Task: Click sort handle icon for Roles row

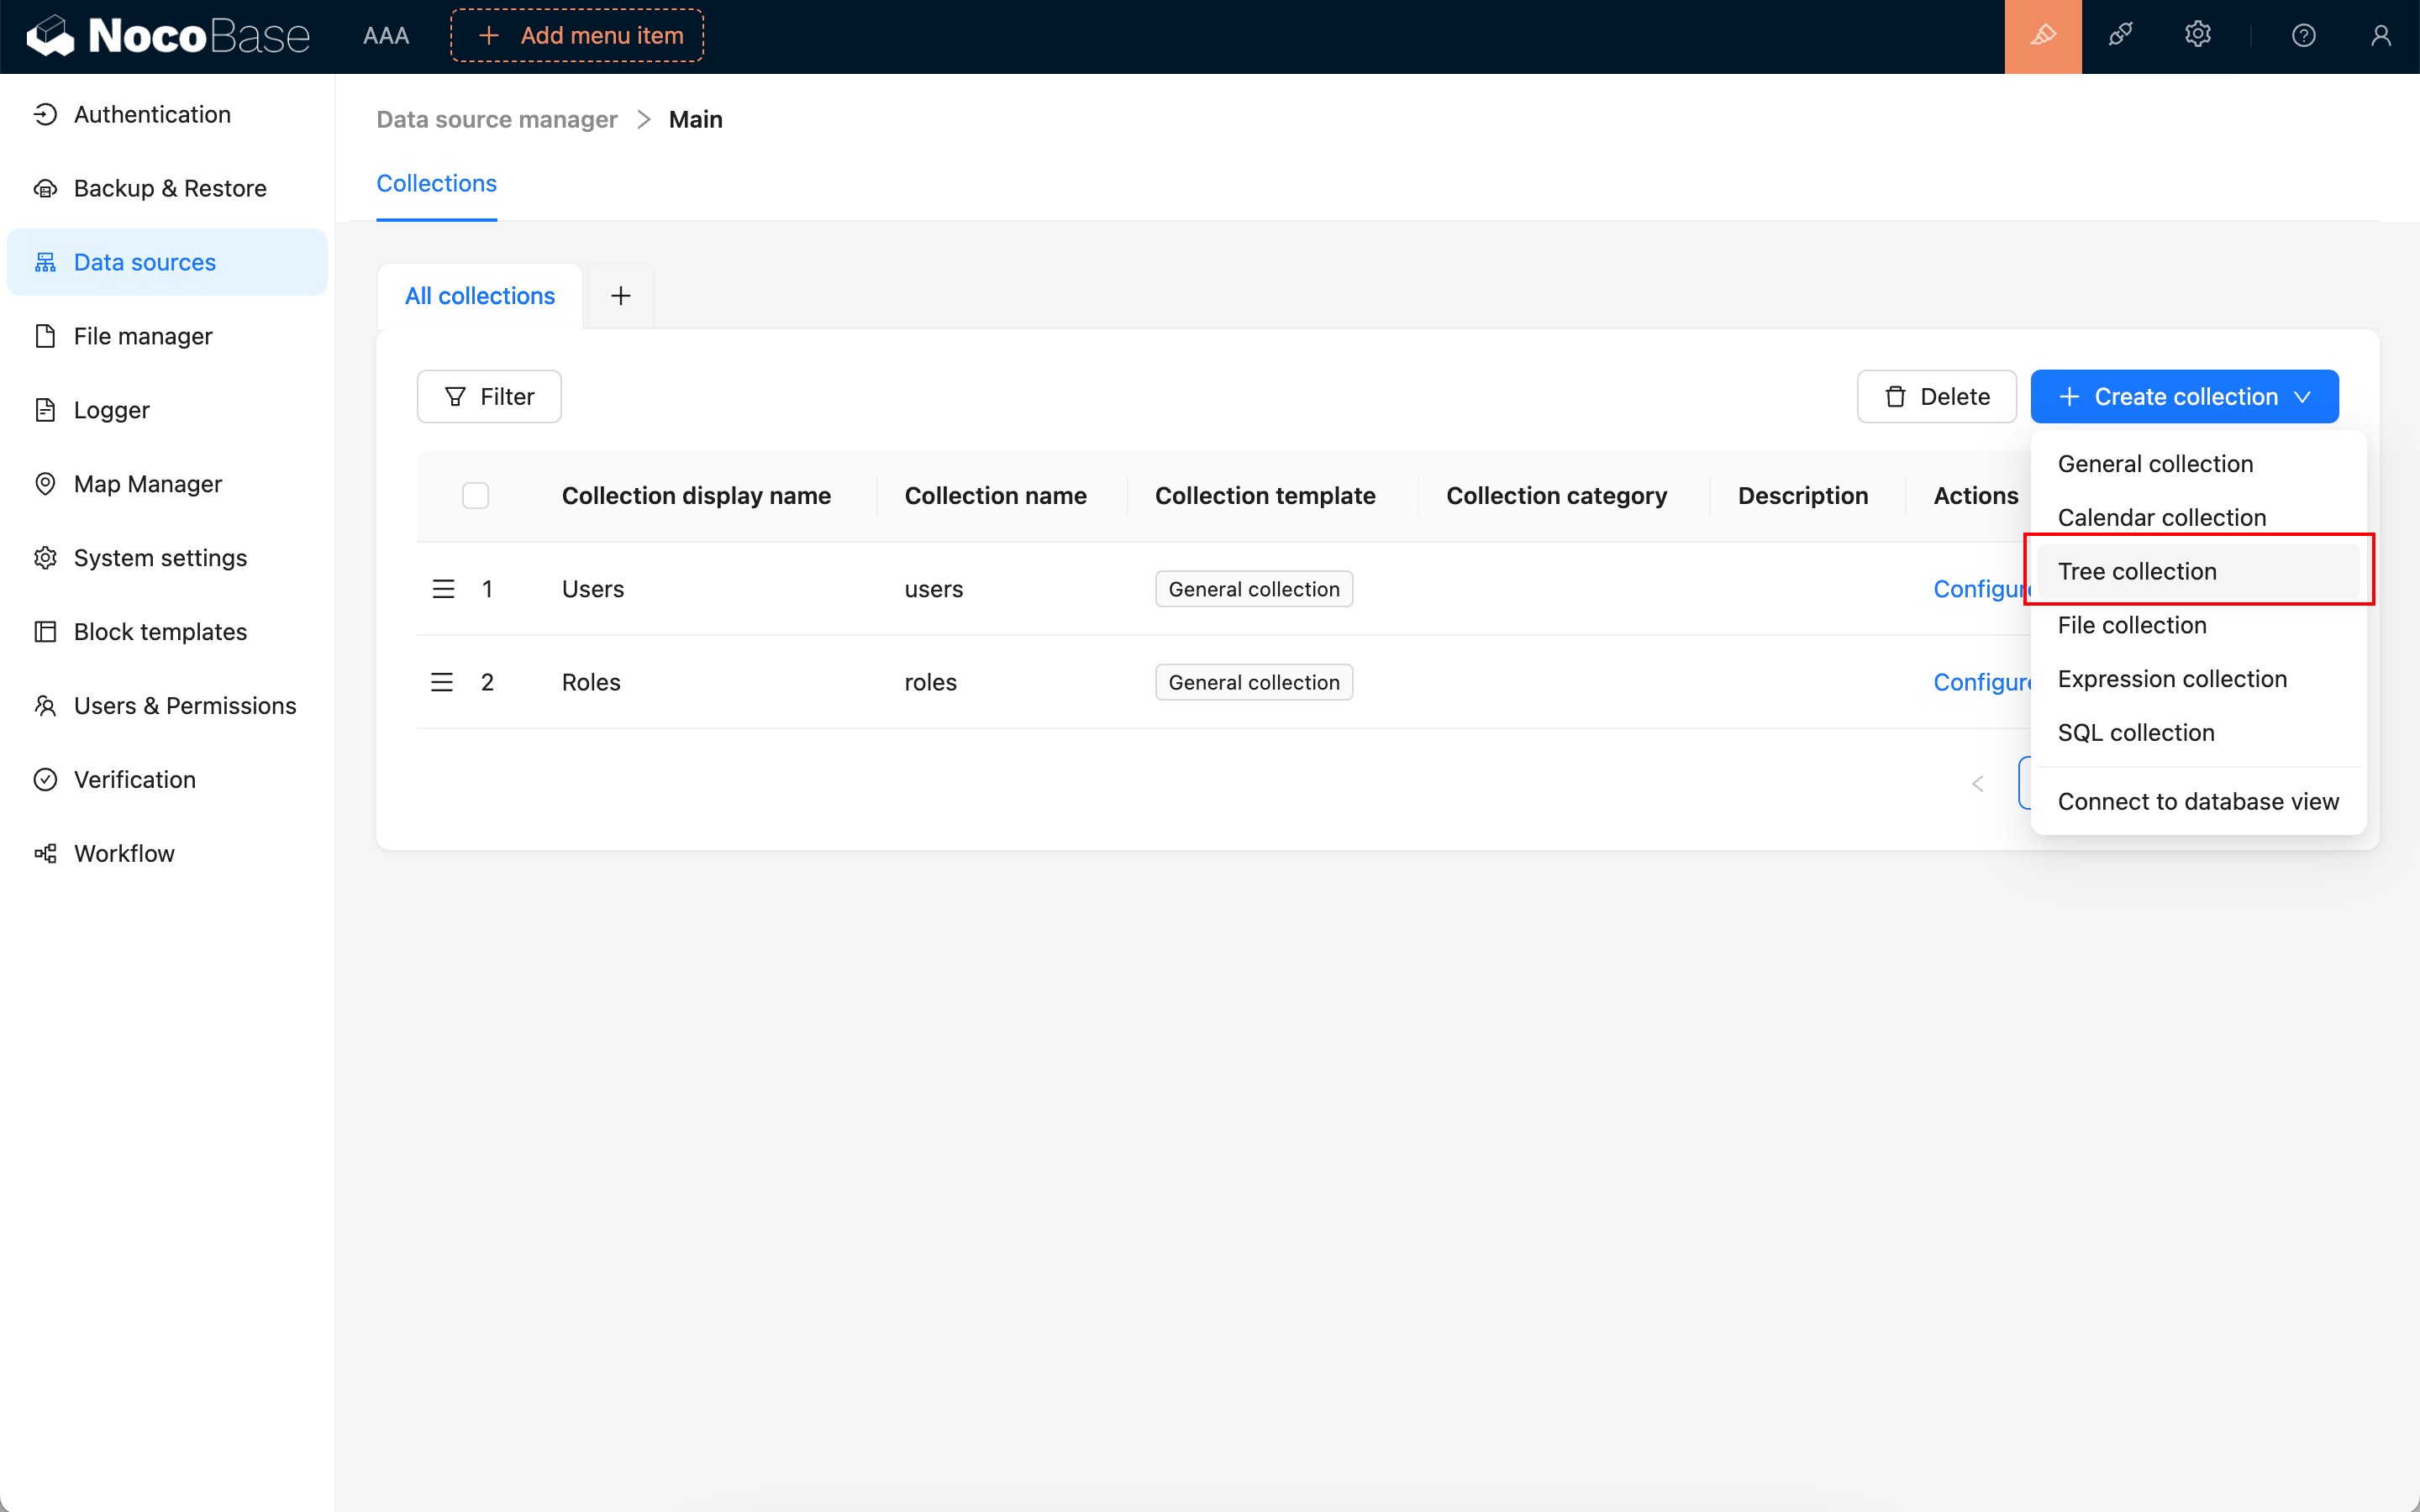Action: pos(442,682)
